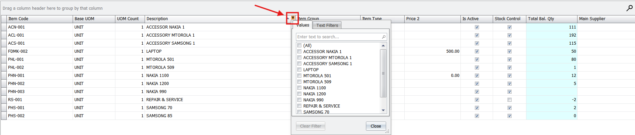Click the magnifier inside filter search box

coord(383,37)
